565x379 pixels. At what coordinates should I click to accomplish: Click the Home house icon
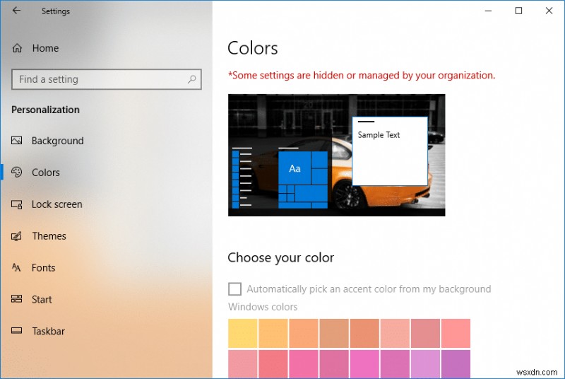pyautogui.click(x=17, y=48)
